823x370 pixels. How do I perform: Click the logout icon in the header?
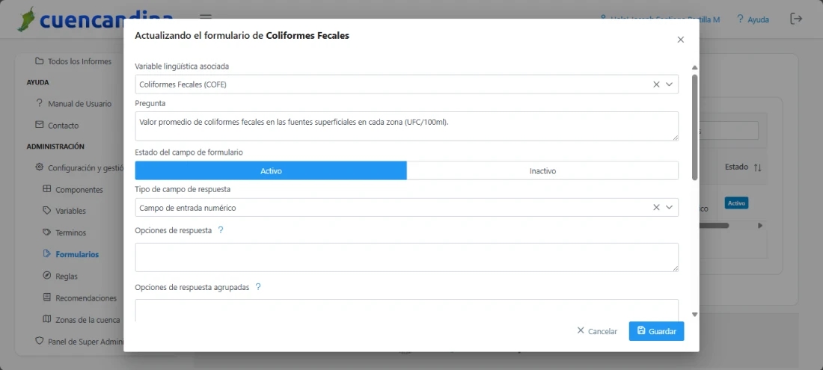pos(796,19)
